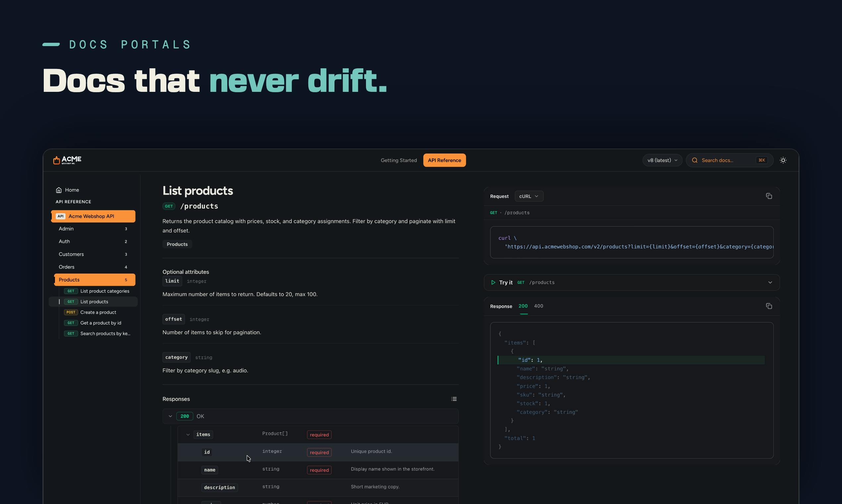The width and height of the screenshot is (842, 504).
Task: Show the 200 response example tab
Action: coord(523,306)
